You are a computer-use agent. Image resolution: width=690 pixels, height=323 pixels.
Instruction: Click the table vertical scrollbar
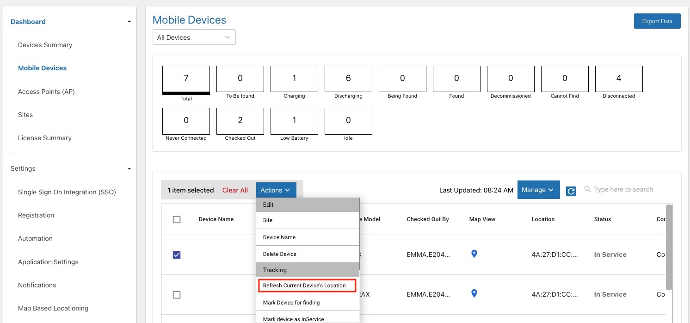pos(669,247)
